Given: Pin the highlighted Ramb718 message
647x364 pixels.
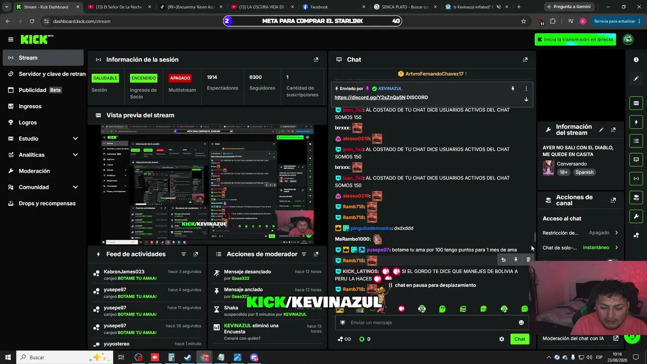Looking at the screenshot, I should (x=516, y=260).
